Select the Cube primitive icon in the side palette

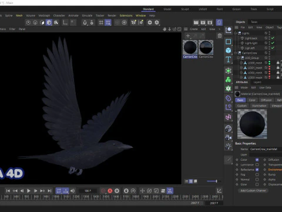tap(229, 51)
